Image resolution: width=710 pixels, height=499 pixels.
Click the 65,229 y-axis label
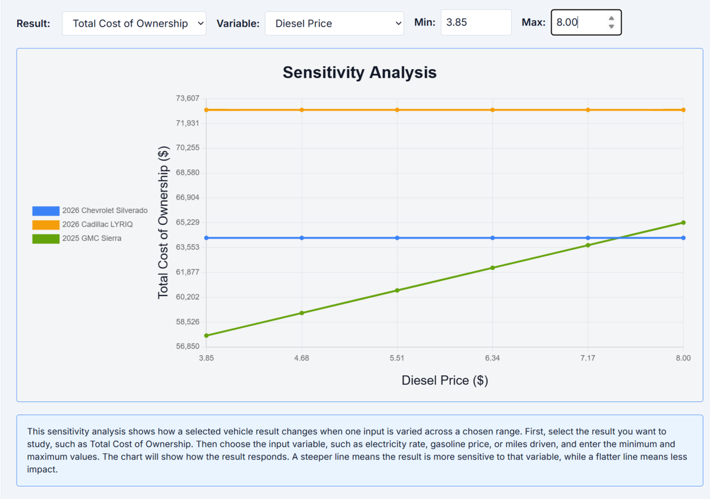188,223
